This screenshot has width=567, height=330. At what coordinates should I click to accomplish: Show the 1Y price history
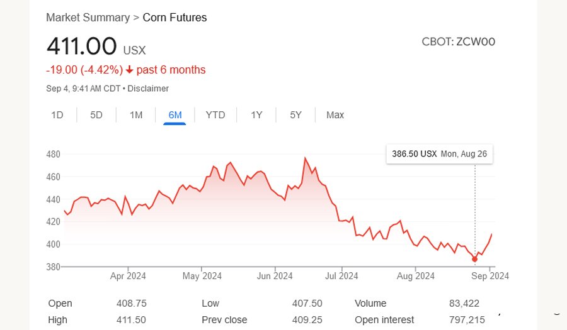coord(256,115)
